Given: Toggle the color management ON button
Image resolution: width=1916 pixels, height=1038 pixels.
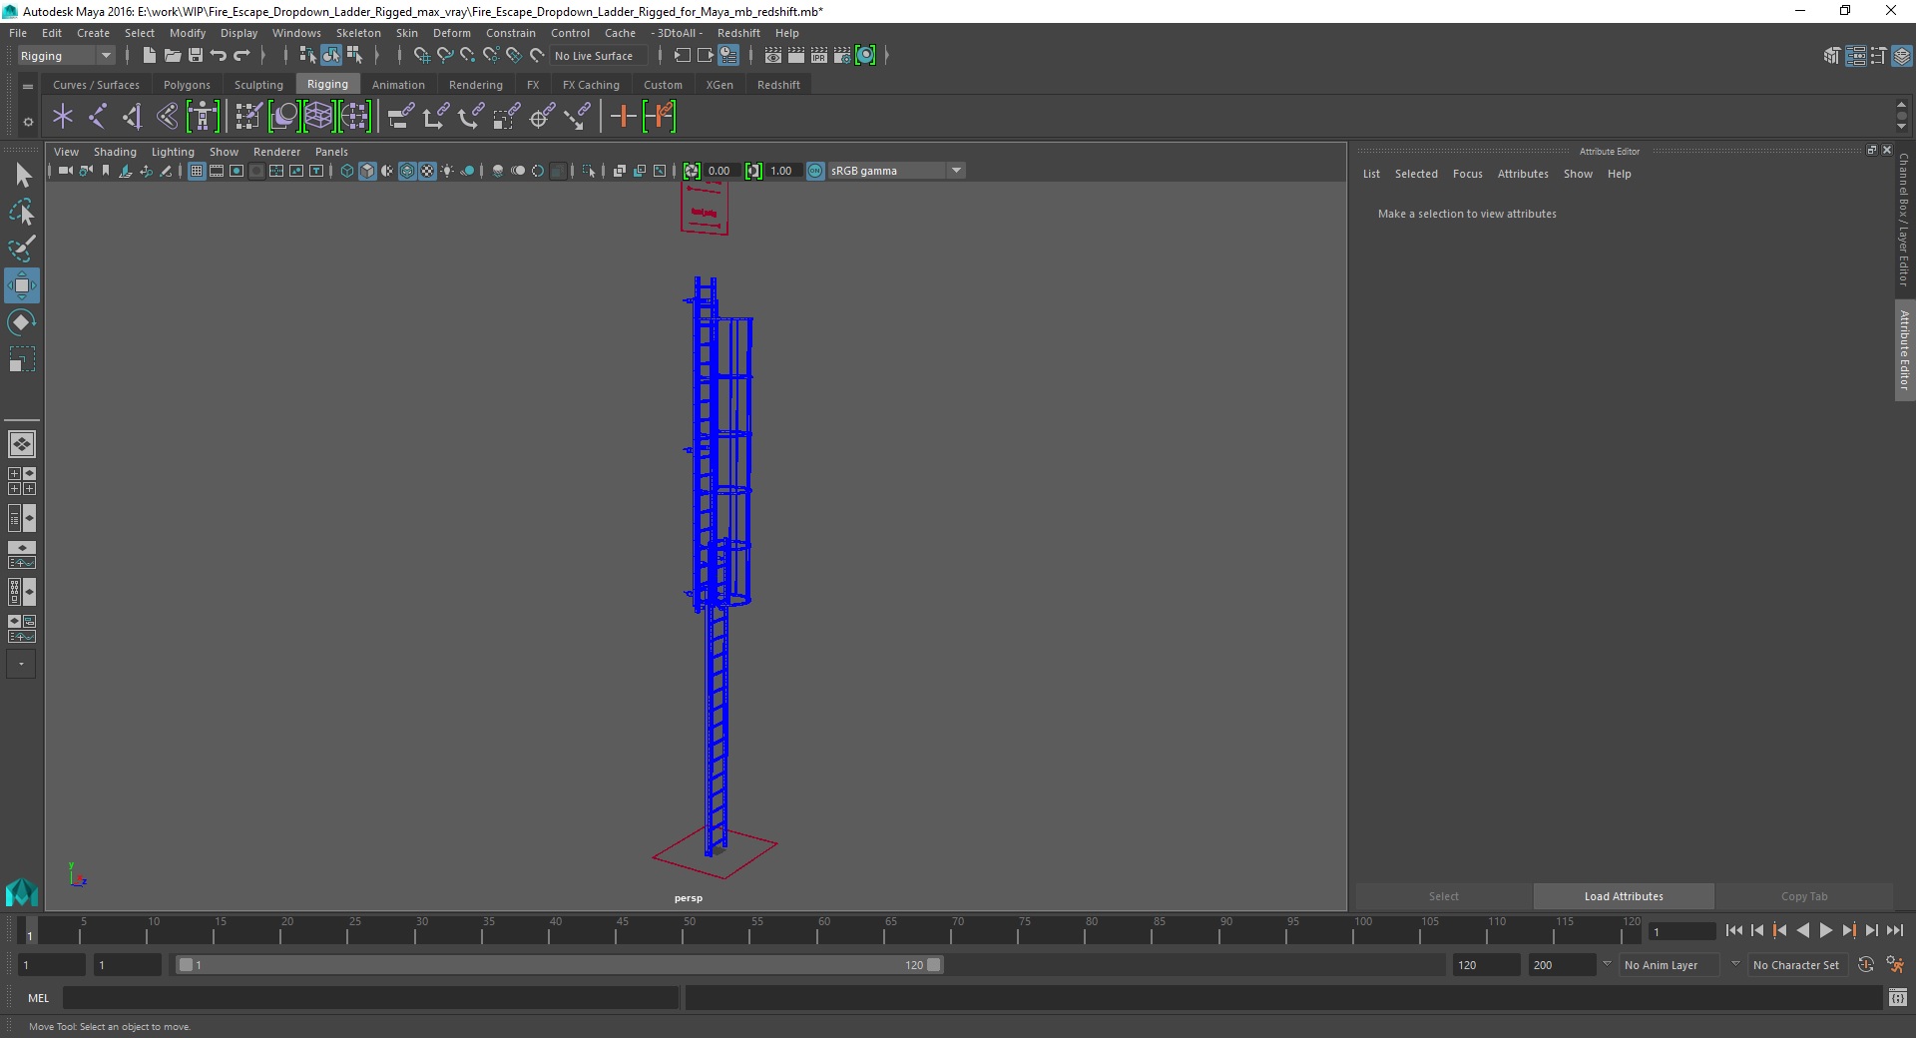Looking at the screenshot, I should click(x=815, y=171).
